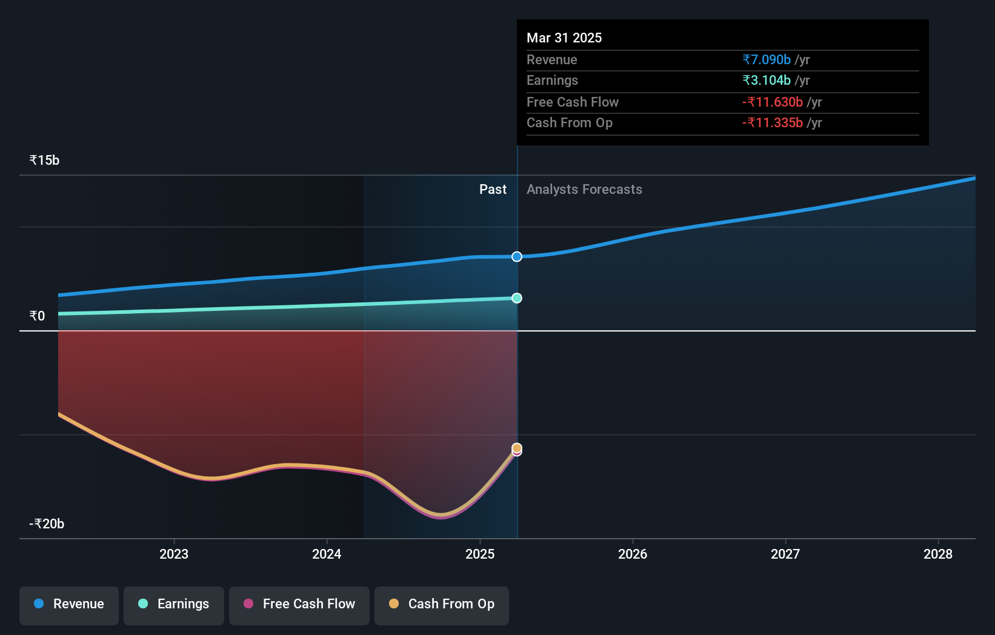Image resolution: width=995 pixels, height=635 pixels.
Task: Click the Free Cash Flow row label in tooltip
Action: [x=573, y=102]
